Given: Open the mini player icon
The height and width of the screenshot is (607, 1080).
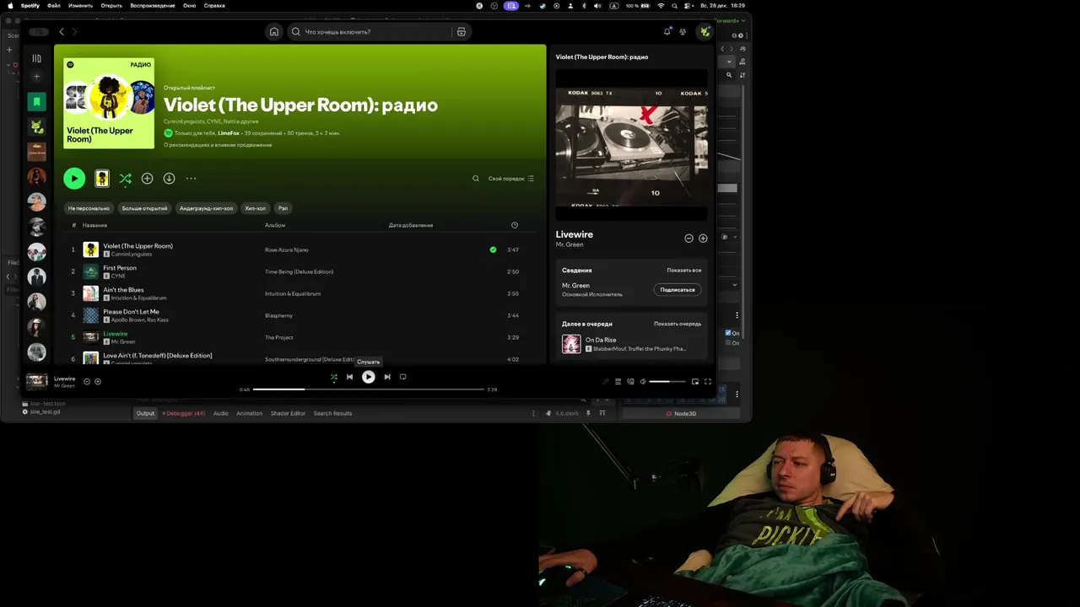Looking at the screenshot, I should (695, 382).
